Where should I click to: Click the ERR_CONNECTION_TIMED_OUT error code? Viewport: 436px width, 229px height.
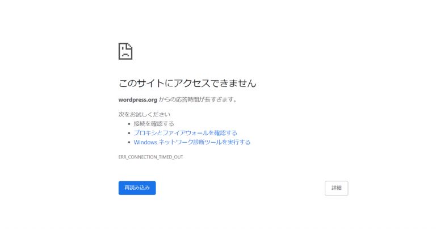(x=150, y=157)
